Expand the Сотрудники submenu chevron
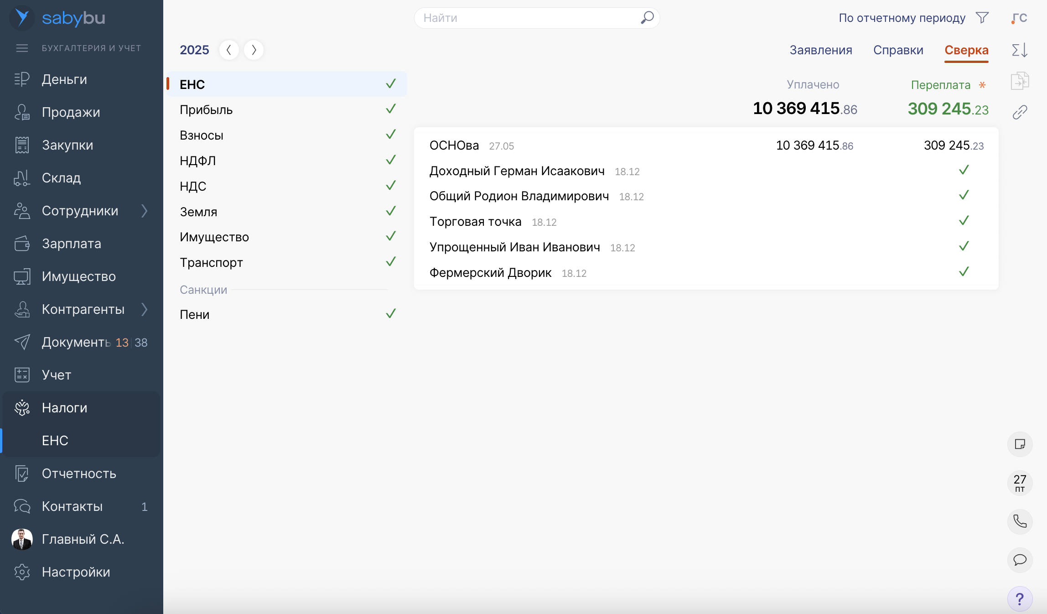This screenshot has width=1047, height=614. tap(145, 211)
